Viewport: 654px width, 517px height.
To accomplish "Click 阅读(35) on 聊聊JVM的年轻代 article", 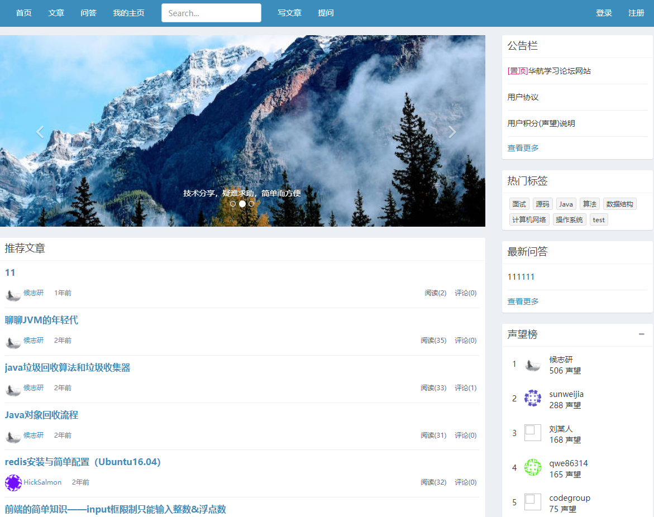I will pos(433,340).
